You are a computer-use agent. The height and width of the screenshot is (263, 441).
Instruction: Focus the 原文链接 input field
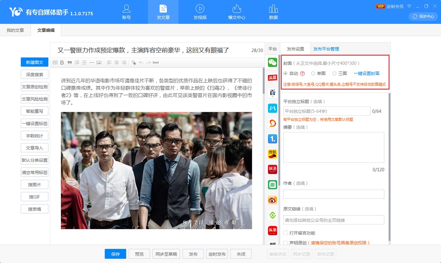tap(333, 220)
